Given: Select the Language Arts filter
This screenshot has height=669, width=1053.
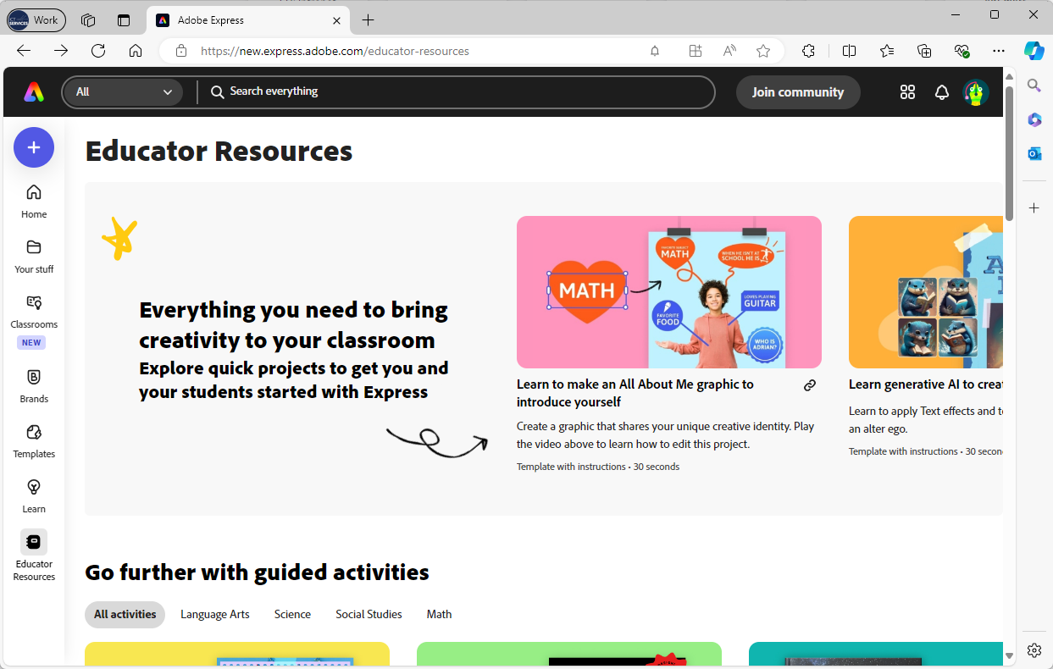Looking at the screenshot, I should (215, 615).
